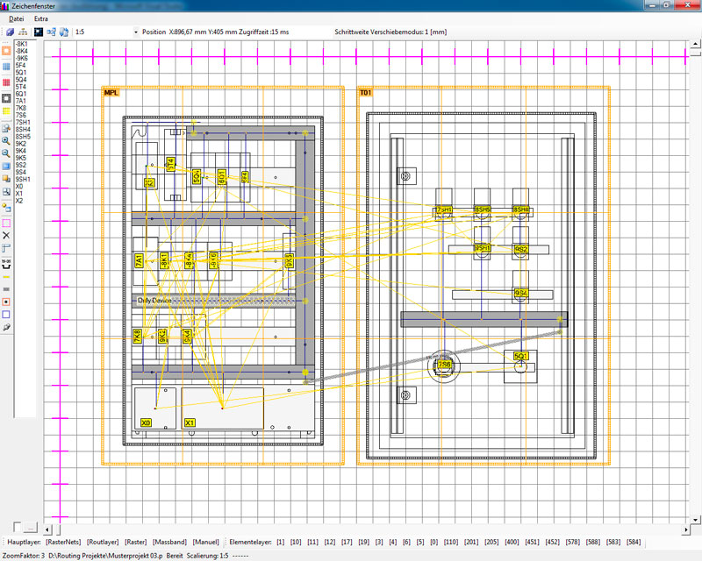Click the red grid icon in left toolbar
This screenshot has height=561, width=702.
click(6, 78)
